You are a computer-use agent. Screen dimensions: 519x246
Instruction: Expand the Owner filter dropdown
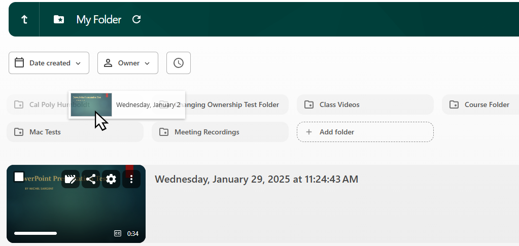[x=128, y=63]
